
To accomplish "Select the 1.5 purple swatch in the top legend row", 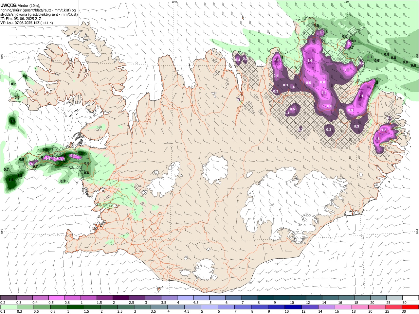I will click(x=105, y=298).
